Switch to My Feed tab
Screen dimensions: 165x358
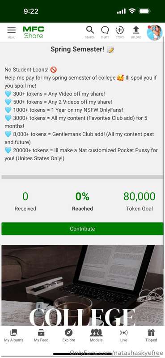click(41, 336)
